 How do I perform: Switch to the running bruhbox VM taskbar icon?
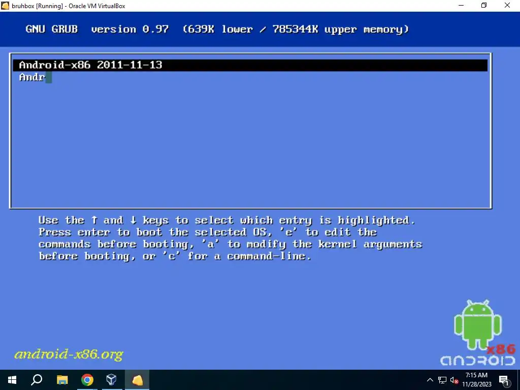point(137,380)
